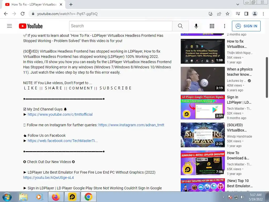Toggle the browser side panel icon
This screenshot has width=269, height=202.
point(246,14)
